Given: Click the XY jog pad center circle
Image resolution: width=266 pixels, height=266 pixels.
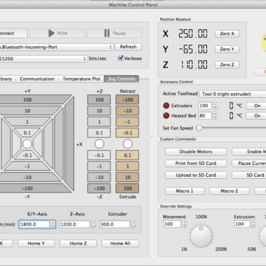Looking at the screenshot, I should click(x=27, y=144).
